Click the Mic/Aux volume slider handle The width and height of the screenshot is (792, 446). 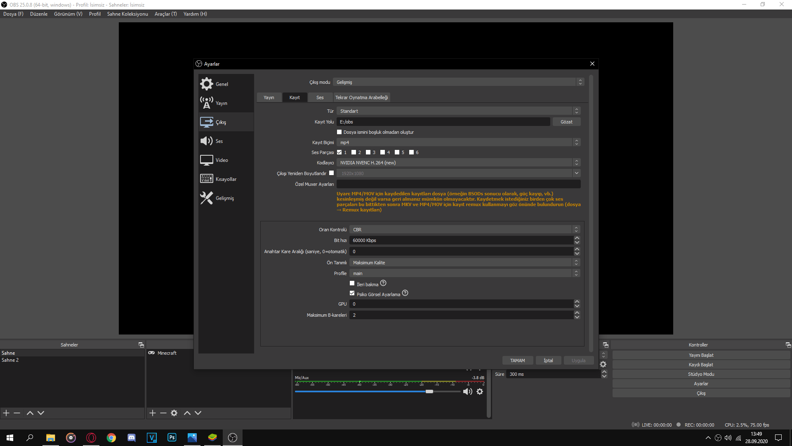[429, 391]
